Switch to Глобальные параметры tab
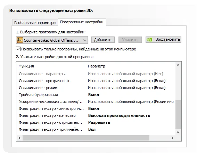197x153 pixels. click(35, 23)
